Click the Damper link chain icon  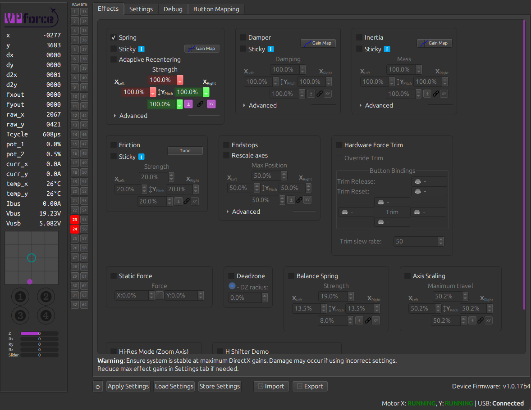tap(319, 94)
